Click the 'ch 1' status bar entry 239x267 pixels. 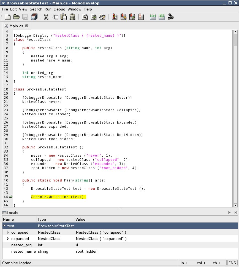[216, 263]
